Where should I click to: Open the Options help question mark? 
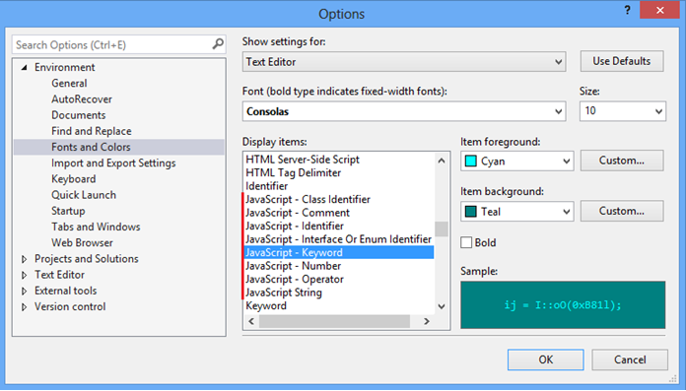coord(628,11)
